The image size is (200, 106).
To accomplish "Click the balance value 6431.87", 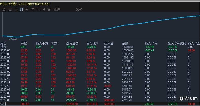I will pyautogui.click(x=127, y=82).
